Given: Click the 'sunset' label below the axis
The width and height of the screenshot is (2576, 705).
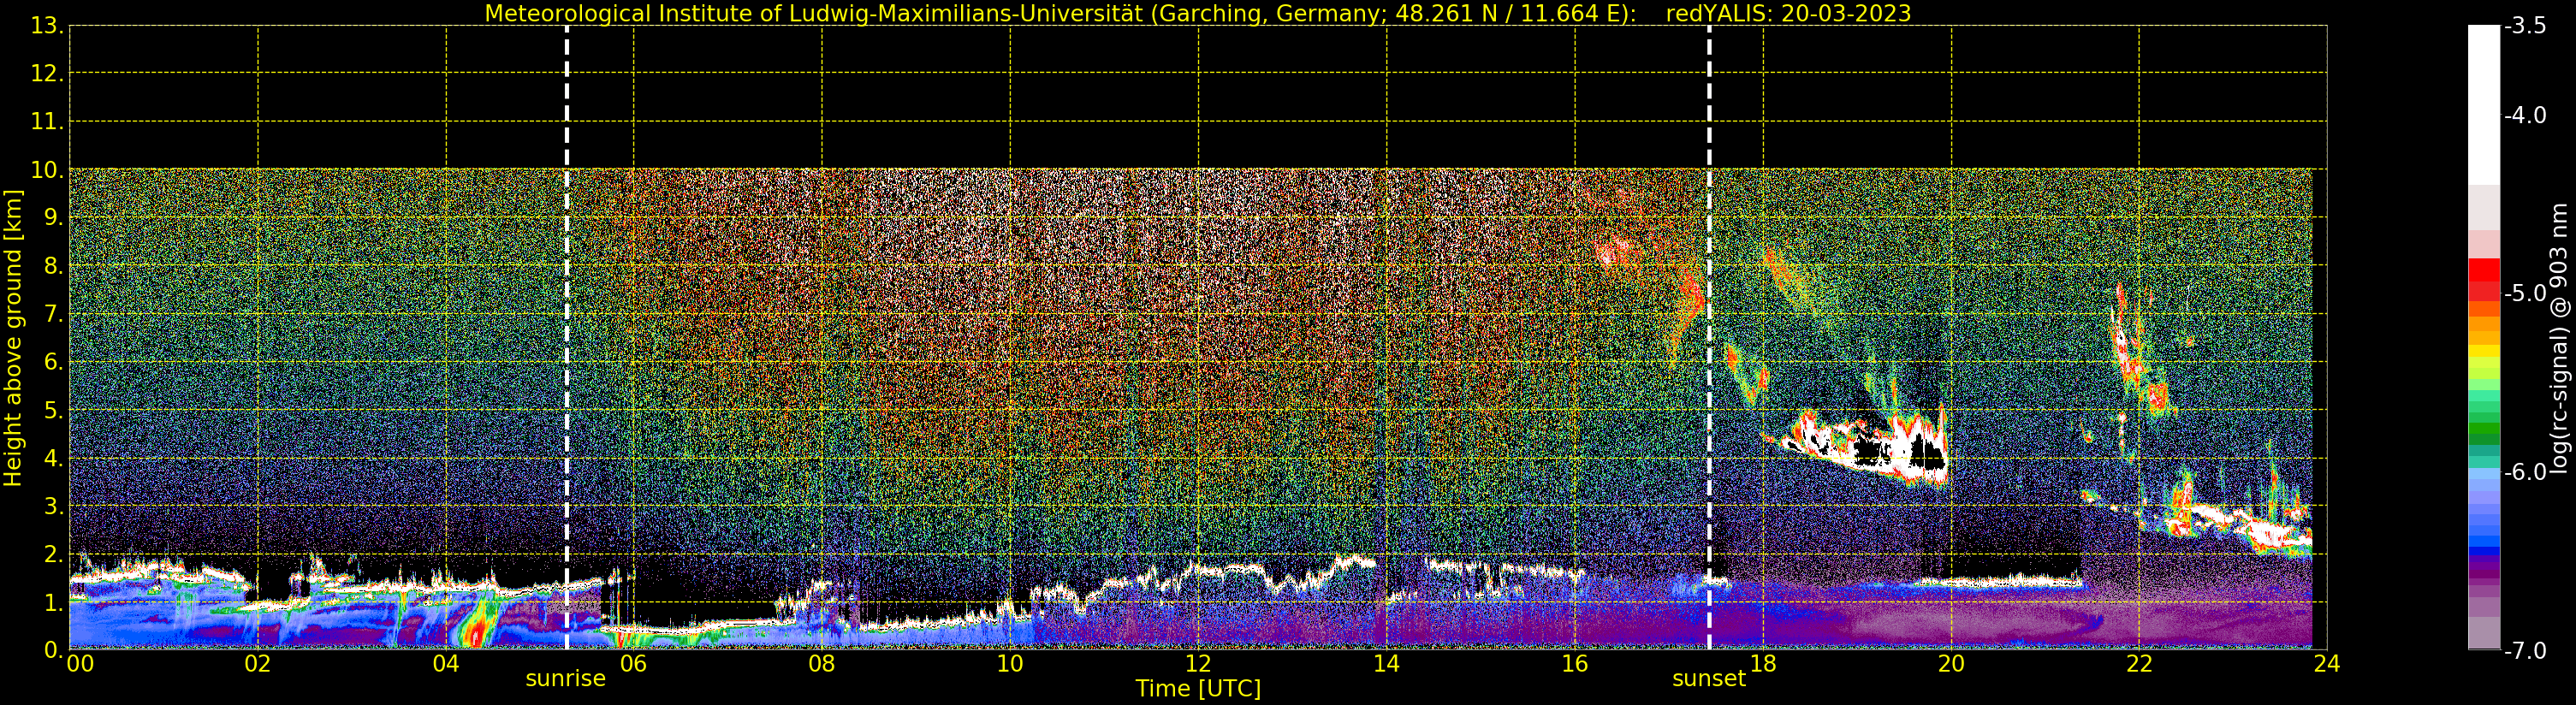Looking at the screenshot, I should tap(1709, 679).
